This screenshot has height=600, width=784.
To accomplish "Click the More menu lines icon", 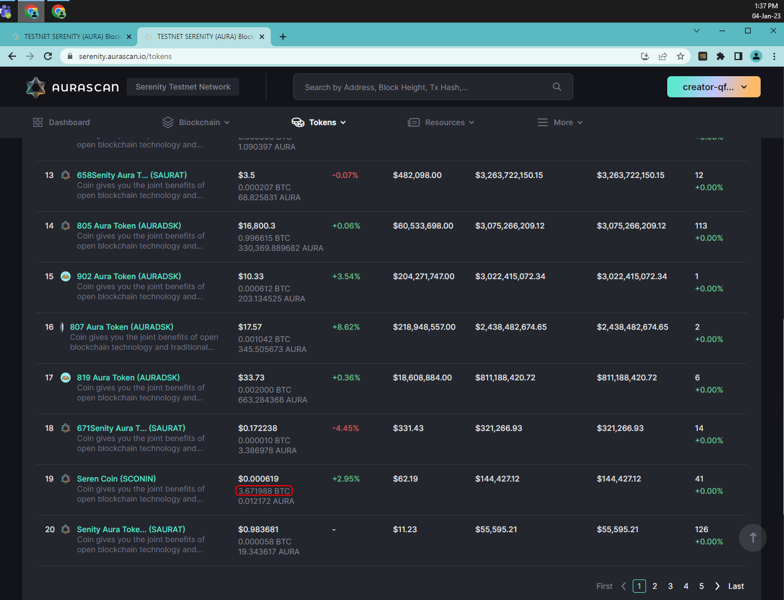I will pyautogui.click(x=543, y=122).
